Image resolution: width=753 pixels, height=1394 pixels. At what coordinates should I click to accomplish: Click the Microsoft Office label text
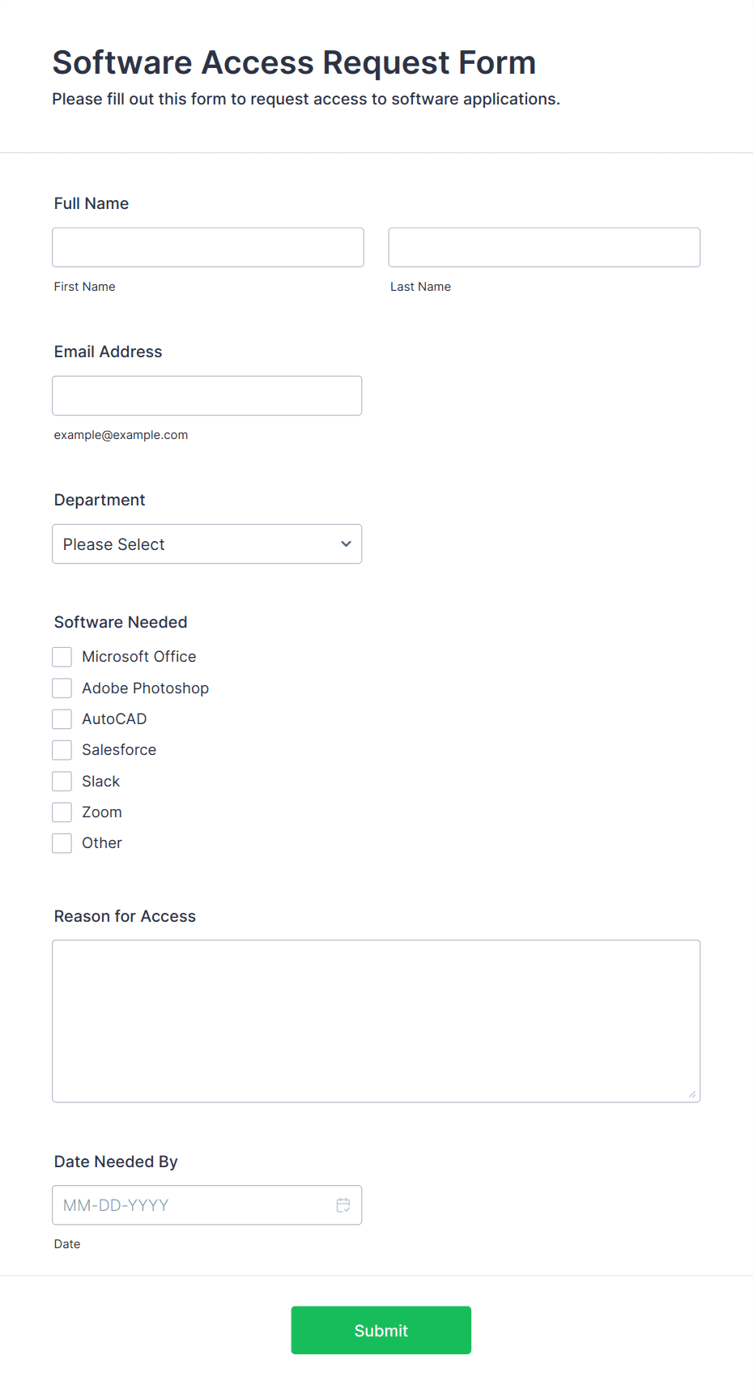pos(139,657)
